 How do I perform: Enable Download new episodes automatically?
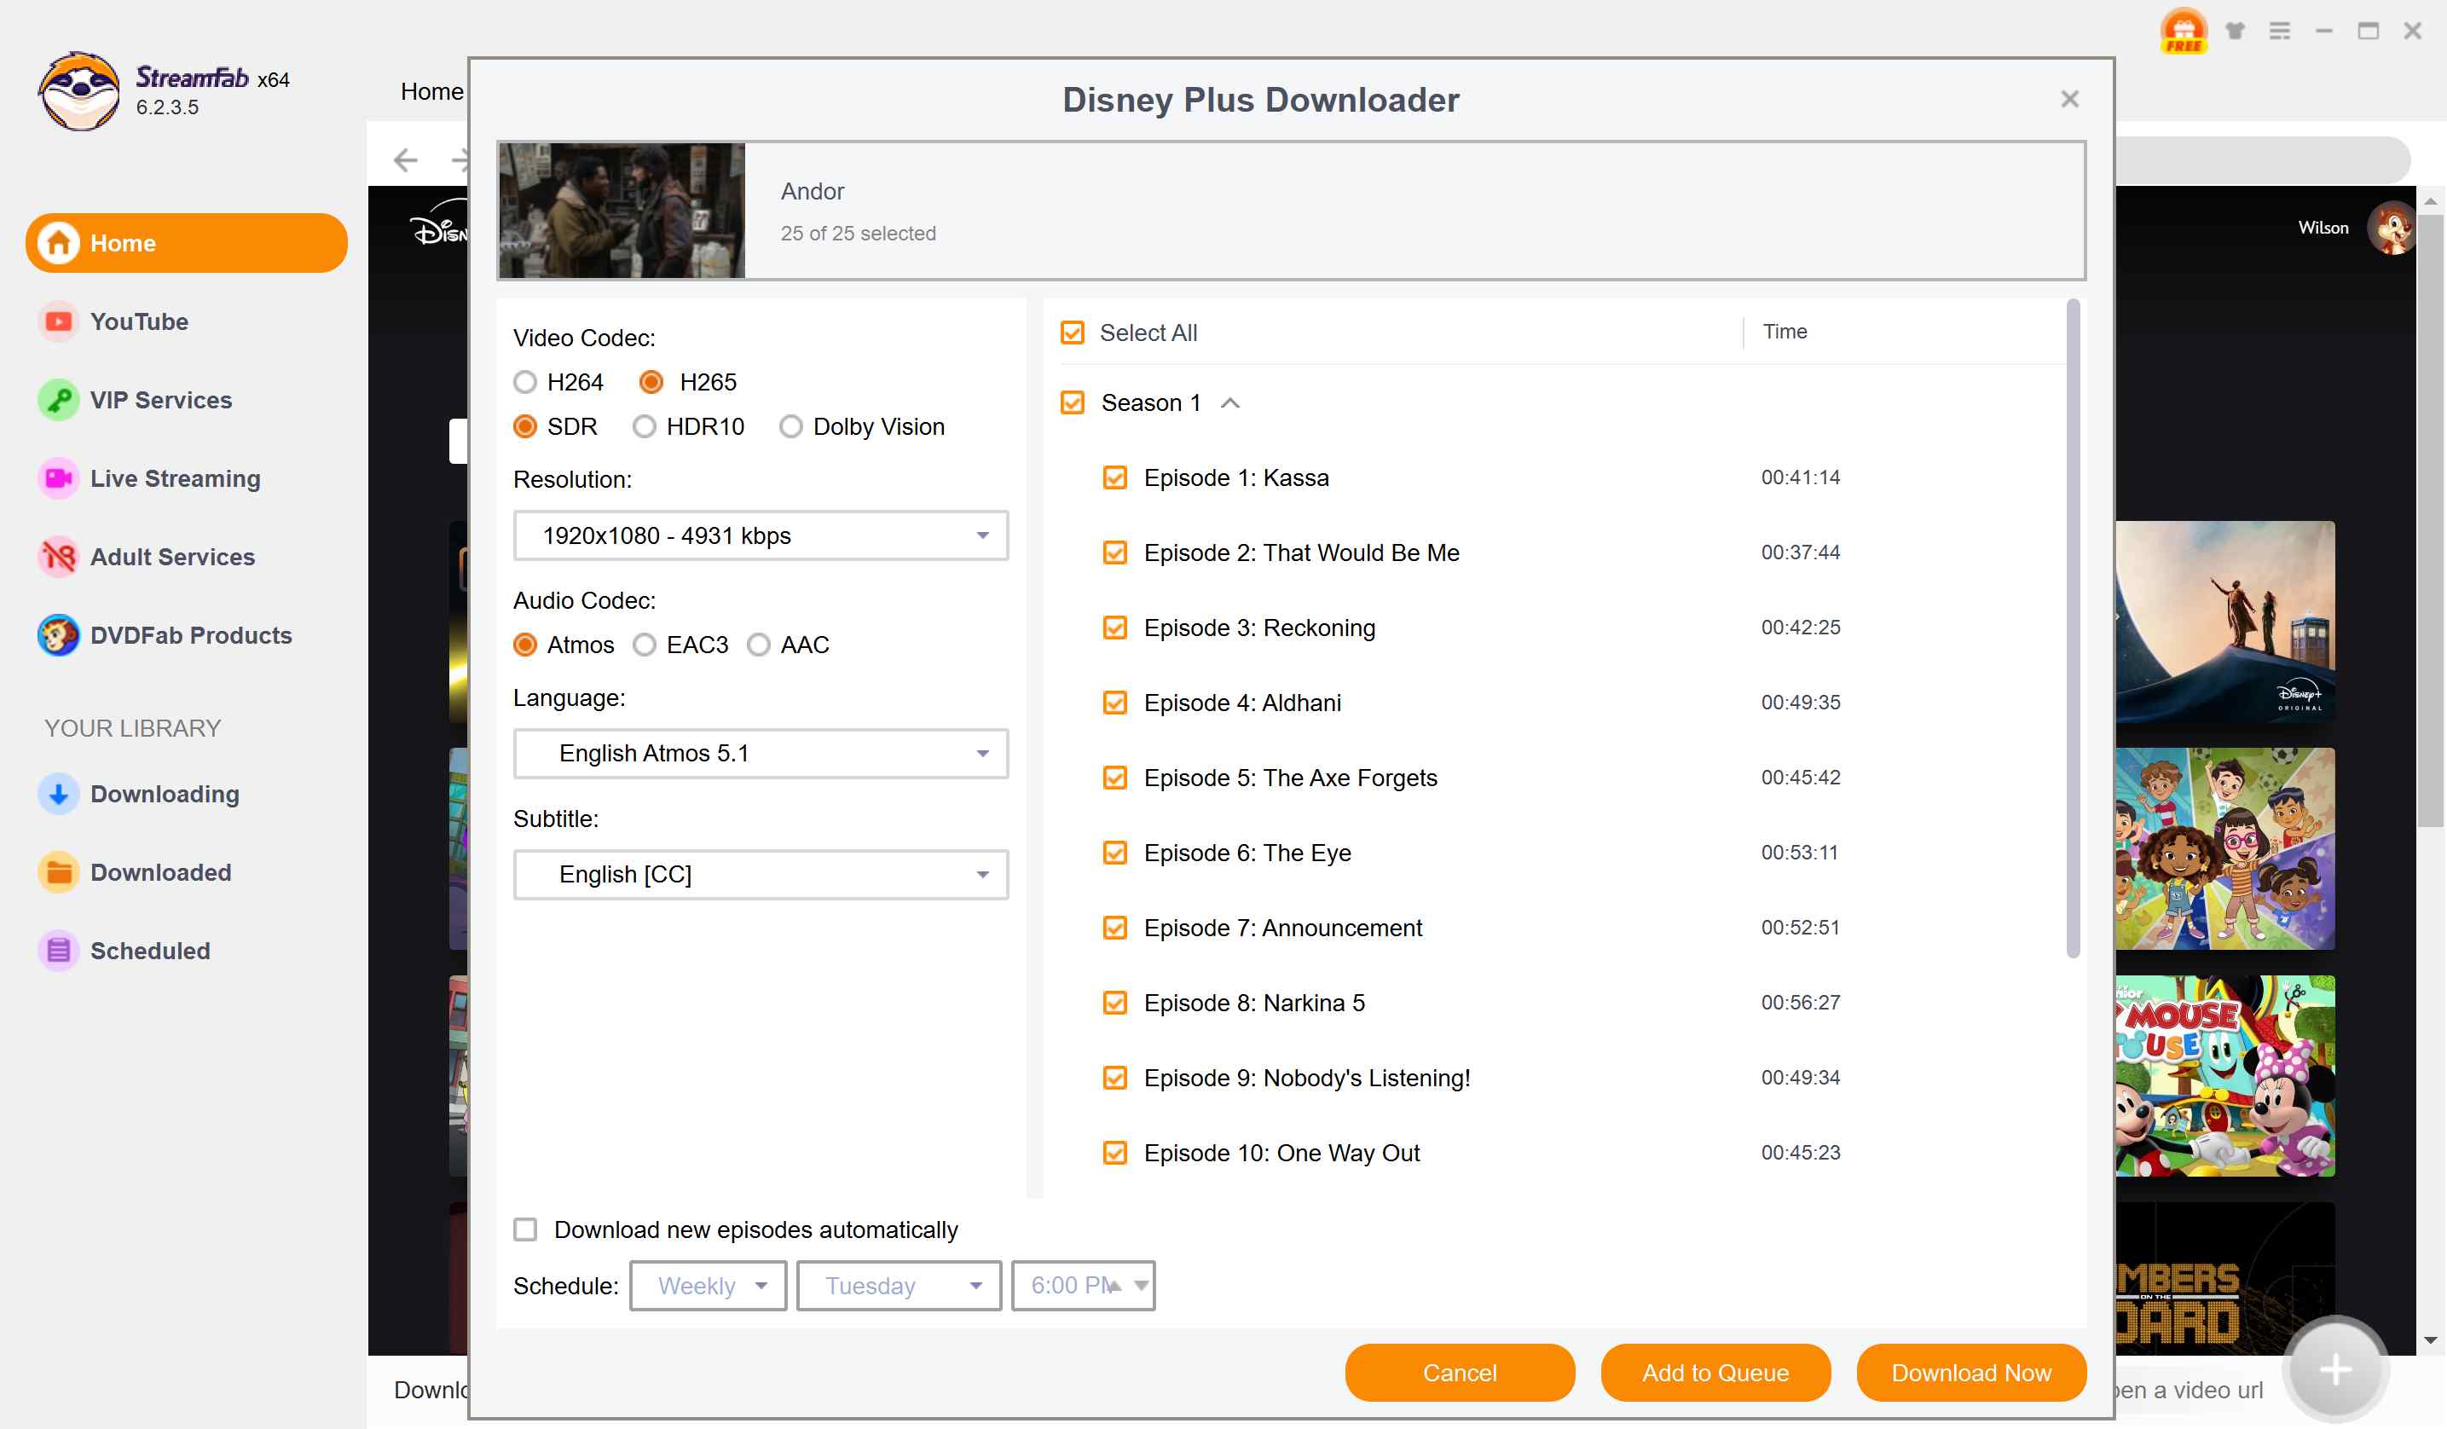525,1230
